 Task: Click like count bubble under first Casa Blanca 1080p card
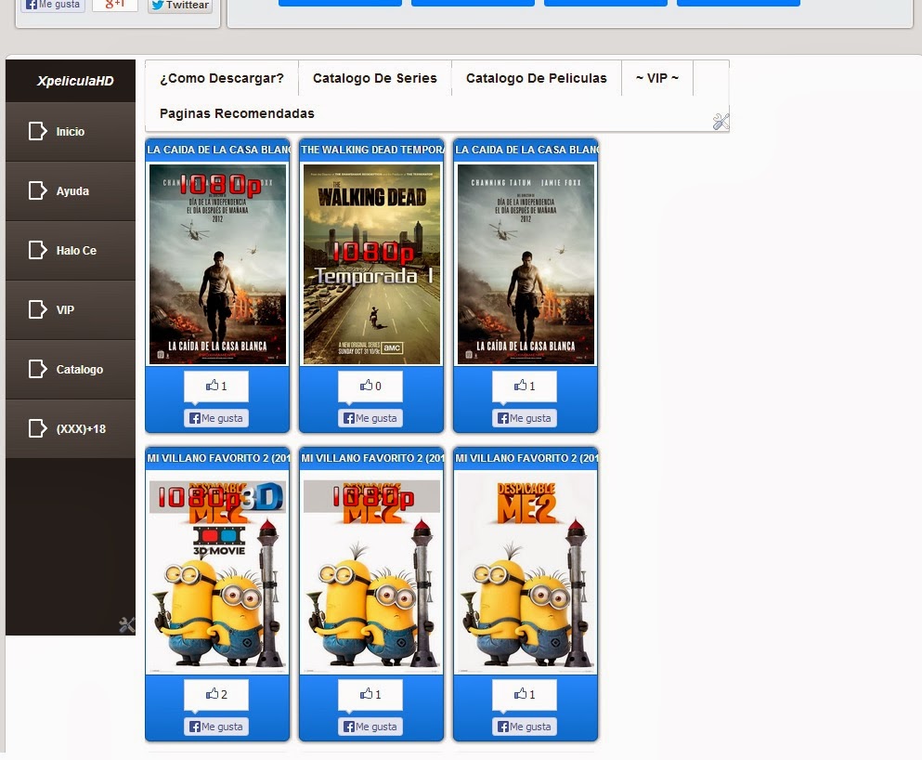click(x=216, y=387)
